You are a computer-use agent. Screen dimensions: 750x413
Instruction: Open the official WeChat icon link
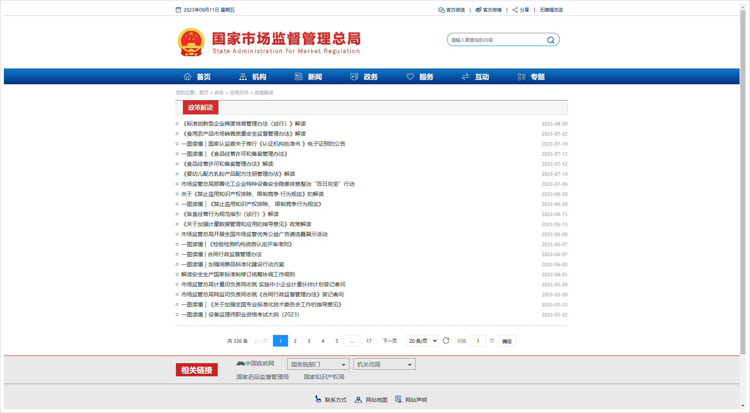pos(441,10)
